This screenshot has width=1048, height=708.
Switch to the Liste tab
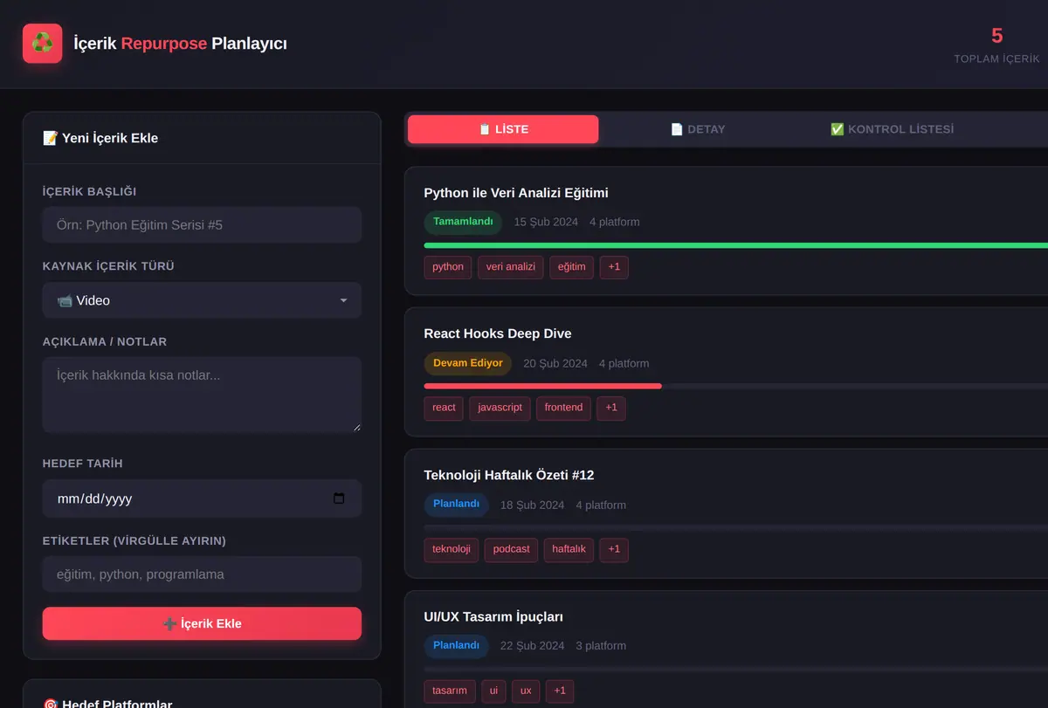(503, 129)
